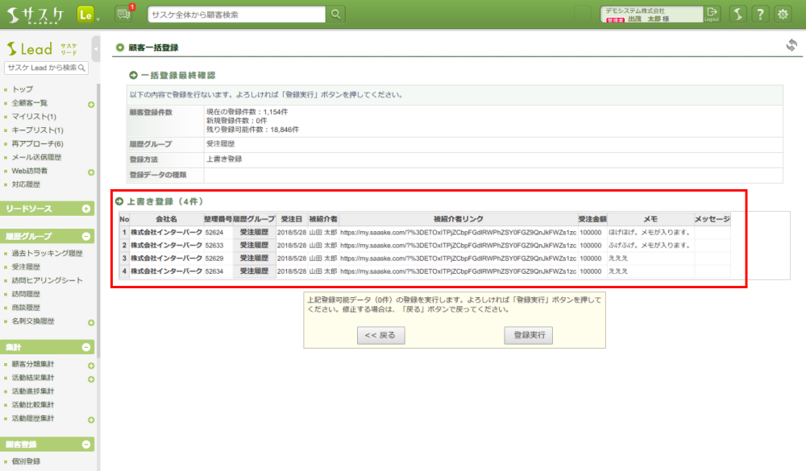Click the << 戻る button
Viewport: 806px width, 471px height.
(380, 336)
